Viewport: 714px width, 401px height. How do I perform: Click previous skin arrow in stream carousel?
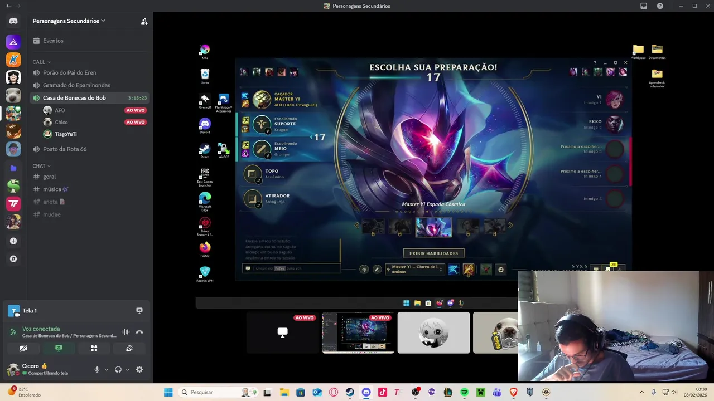(357, 225)
